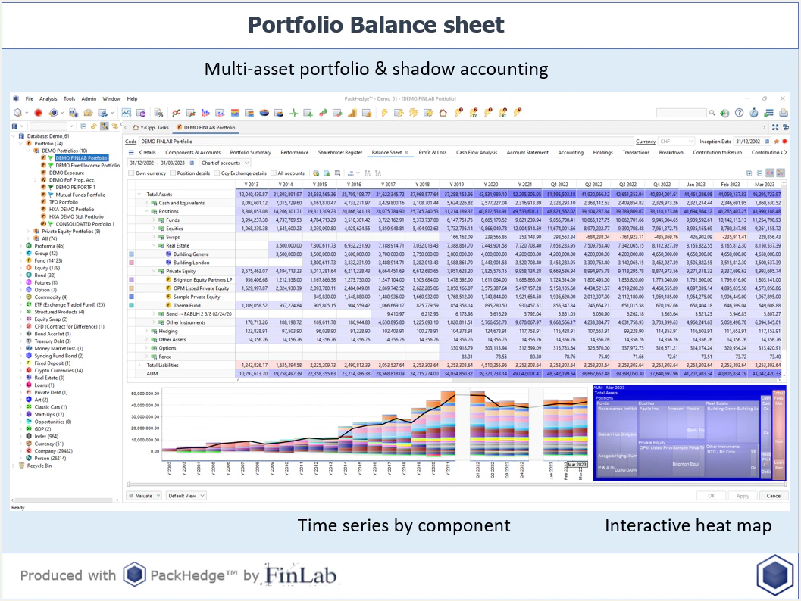This screenshot has height=601, width=801.
Task: Check the Position details option
Action: tap(172, 173)
